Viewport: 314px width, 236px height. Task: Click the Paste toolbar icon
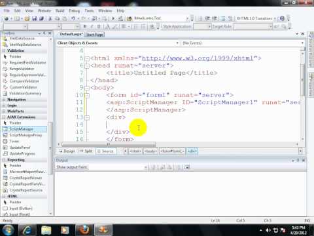pos(64,18)
